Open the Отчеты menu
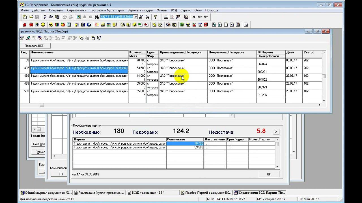362x203 pixels. coord(162,10)
